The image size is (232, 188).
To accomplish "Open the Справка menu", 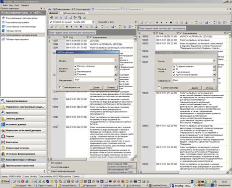I will pyautogui.click(x=25, y=5).
